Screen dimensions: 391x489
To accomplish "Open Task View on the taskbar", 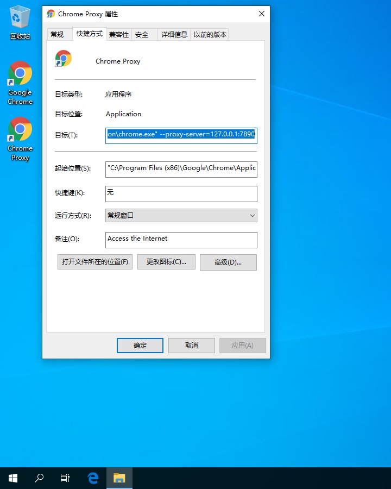I will point(65,478).
